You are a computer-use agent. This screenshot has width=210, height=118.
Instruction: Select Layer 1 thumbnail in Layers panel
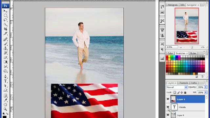(173, 99)
